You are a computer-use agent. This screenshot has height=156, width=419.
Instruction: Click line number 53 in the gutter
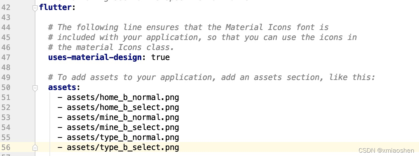pyautogui.click(x=6, y=117)
